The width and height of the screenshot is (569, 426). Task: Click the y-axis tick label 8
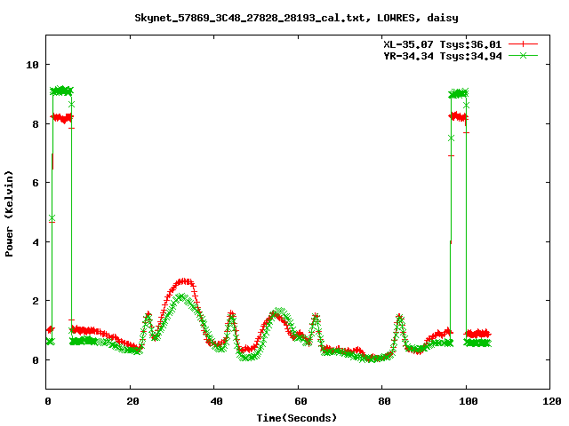(x=36, y=124)
